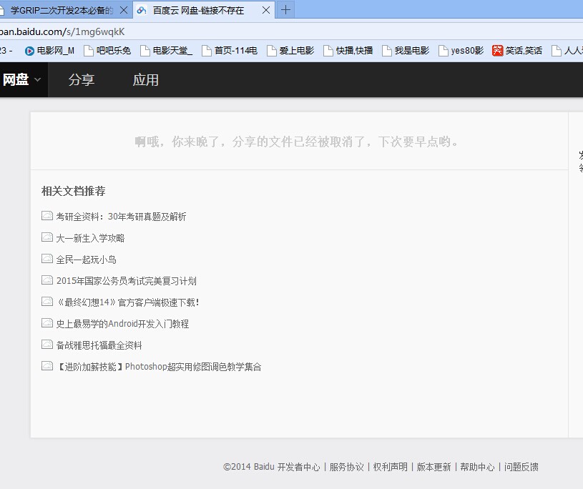
Task: Open 2015年国家公务员考试完美复习计划 link
Action: [x=127, y=281]
